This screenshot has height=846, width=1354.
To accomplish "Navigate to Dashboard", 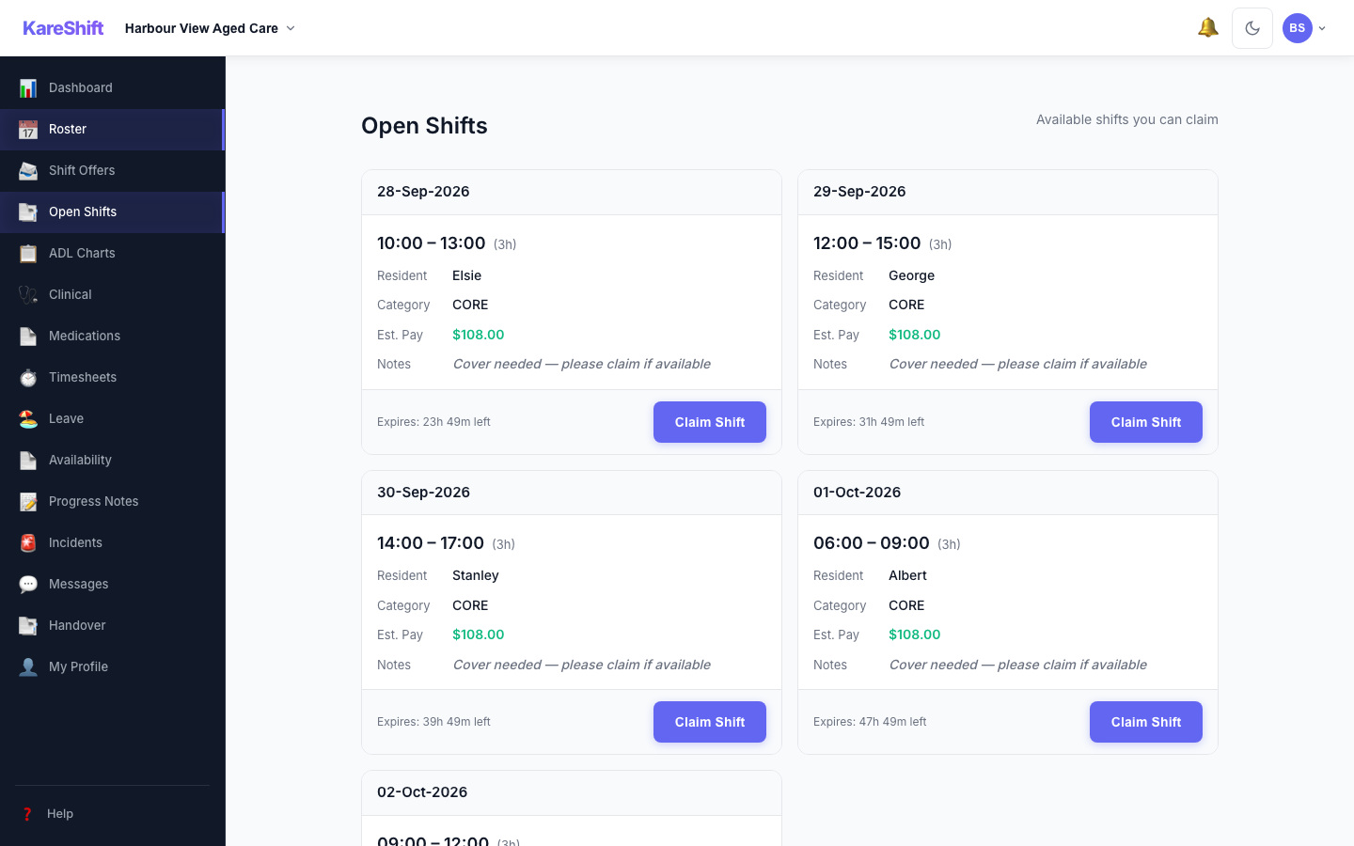I will pyautogui.click(x=113, y=87).
